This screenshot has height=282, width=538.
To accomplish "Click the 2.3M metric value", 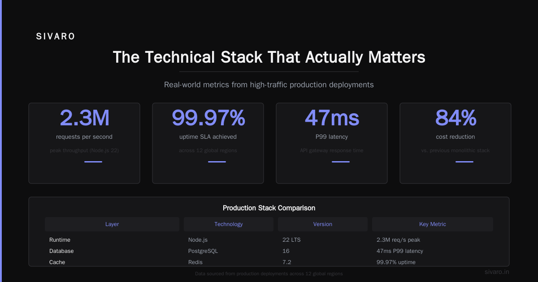I will point(84,118).
